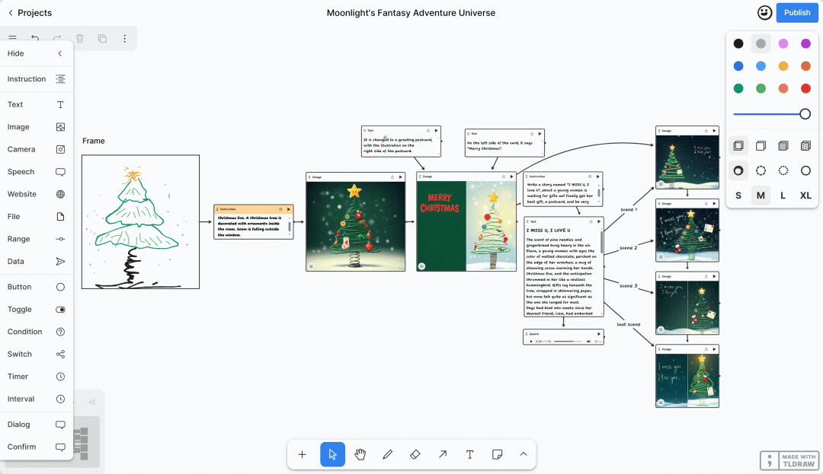Select the black color swatch

738,43
